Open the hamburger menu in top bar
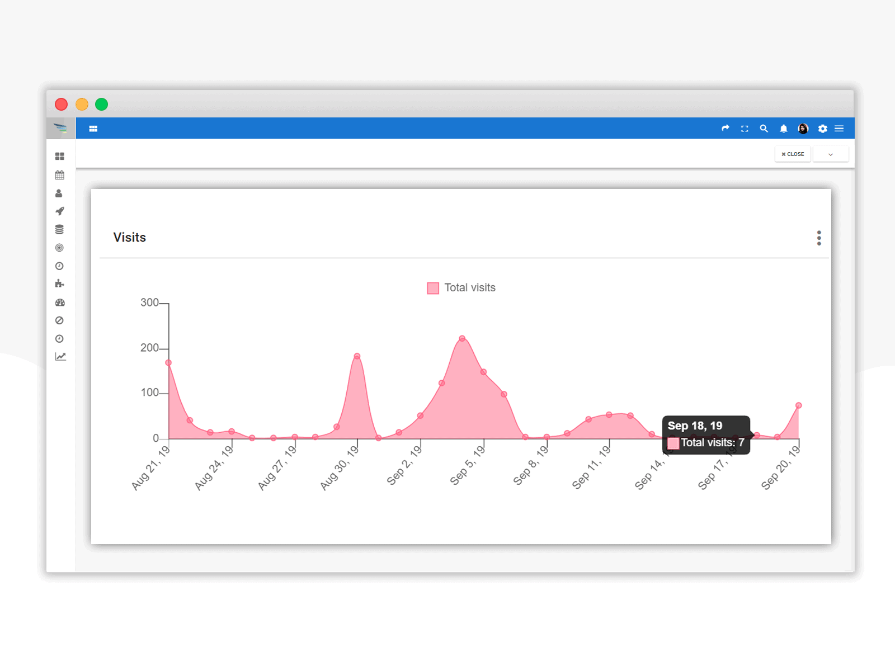 (839, 129)
